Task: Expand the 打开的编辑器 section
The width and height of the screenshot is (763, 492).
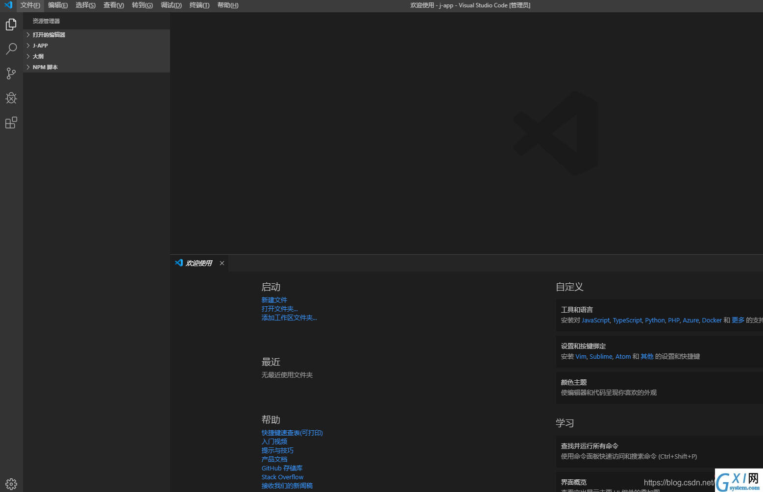Action: coord(97,35)
